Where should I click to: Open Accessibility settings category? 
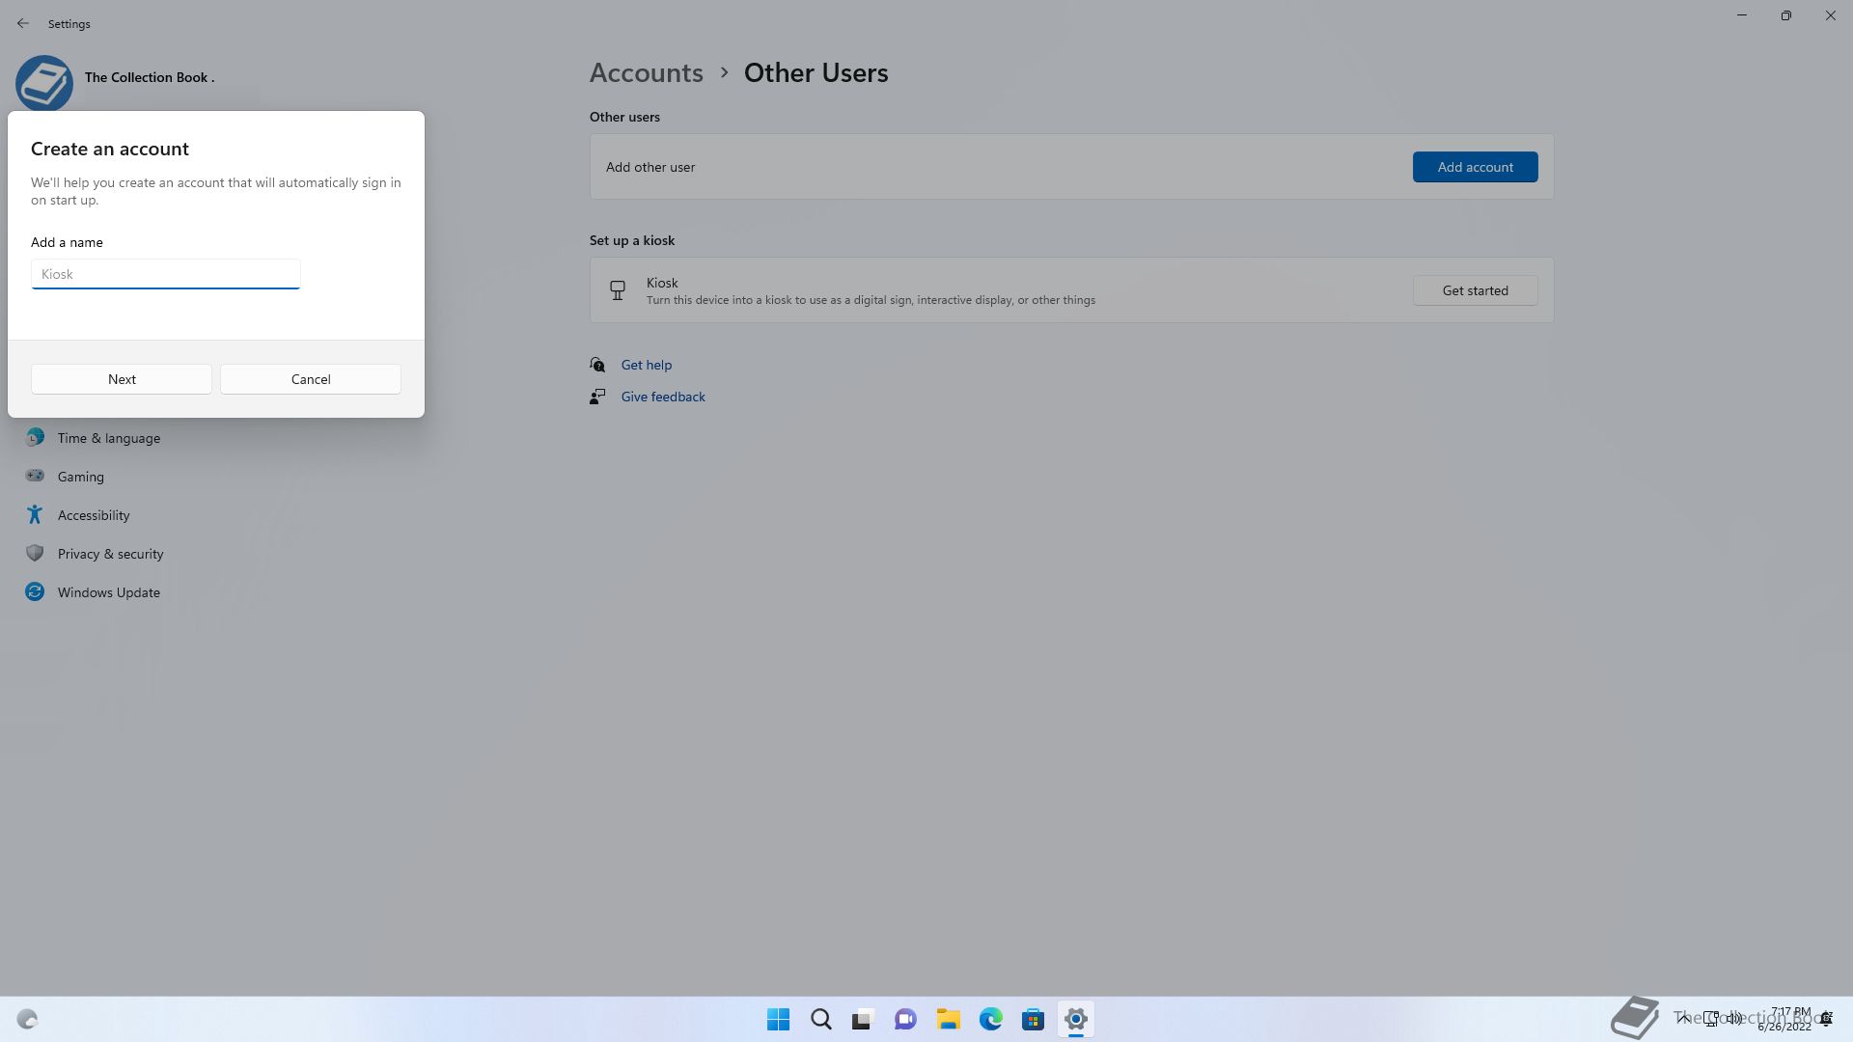tap(93, 515)
